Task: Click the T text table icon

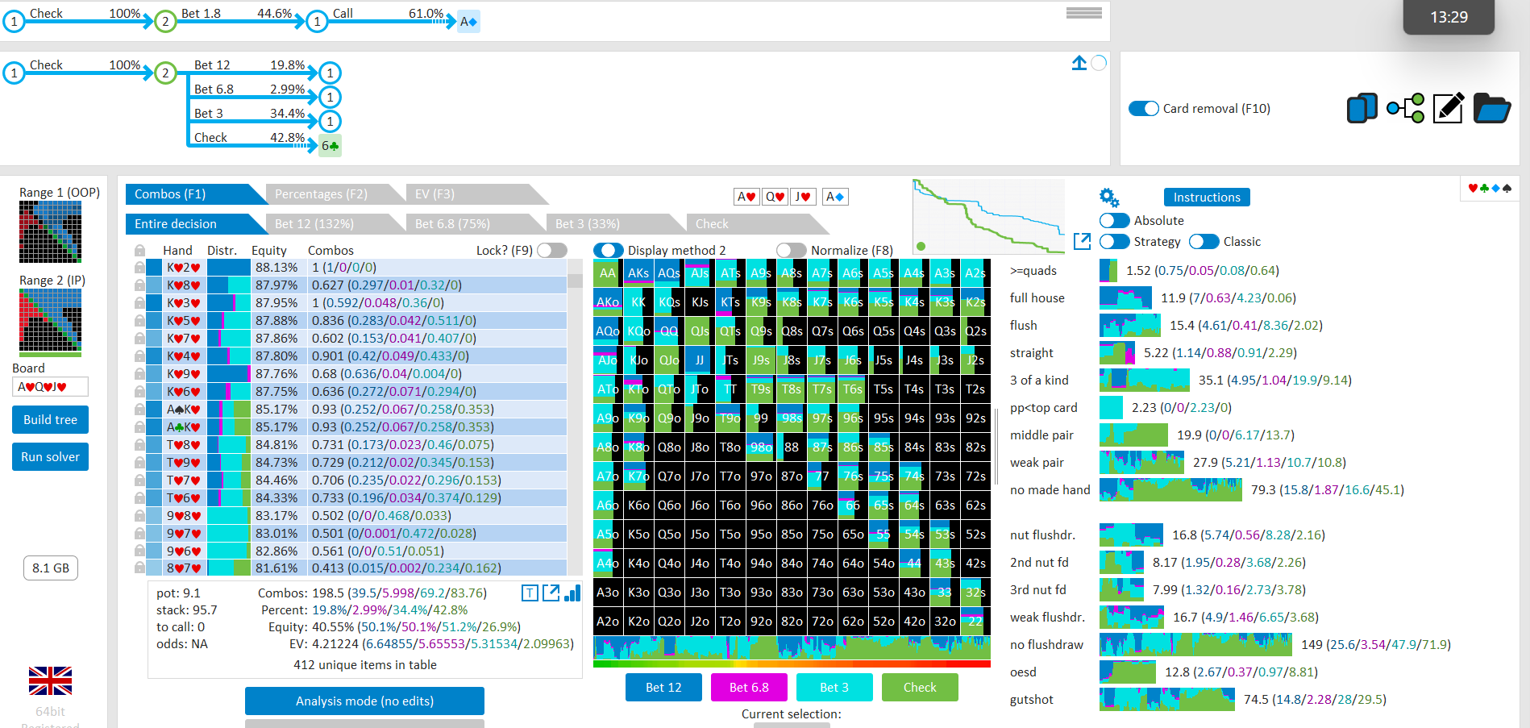Action: point(530,593)
